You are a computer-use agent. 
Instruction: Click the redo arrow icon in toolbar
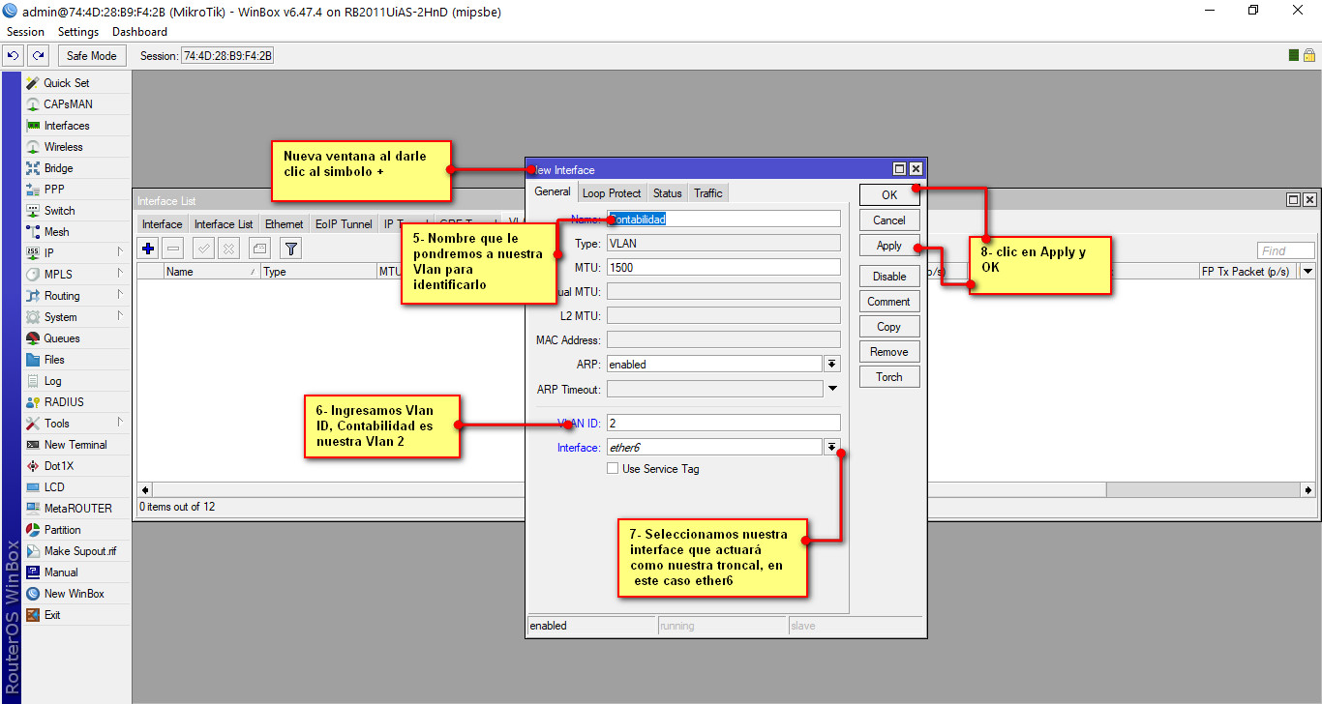(x=38, y=56)
